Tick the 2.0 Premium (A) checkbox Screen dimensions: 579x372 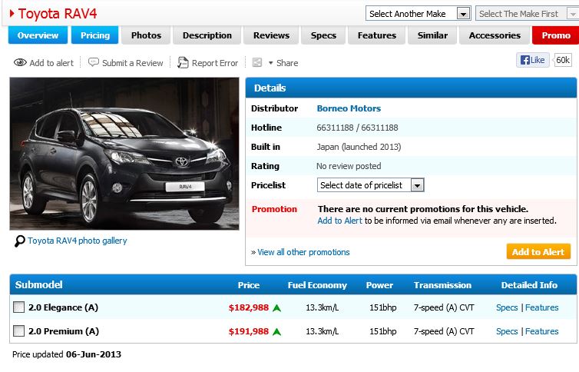click(x=19, y=330)
